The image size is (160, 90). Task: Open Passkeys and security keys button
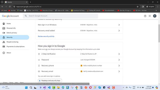(x=50, y=80)
